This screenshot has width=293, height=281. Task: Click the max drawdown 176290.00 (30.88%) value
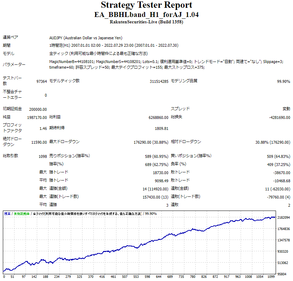[x=151, y=142]
